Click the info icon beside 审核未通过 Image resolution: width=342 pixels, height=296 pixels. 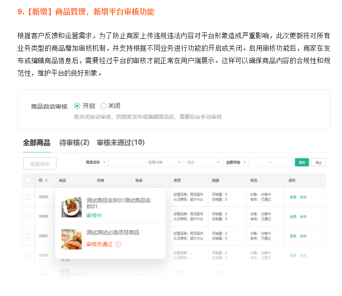(118, 244)
